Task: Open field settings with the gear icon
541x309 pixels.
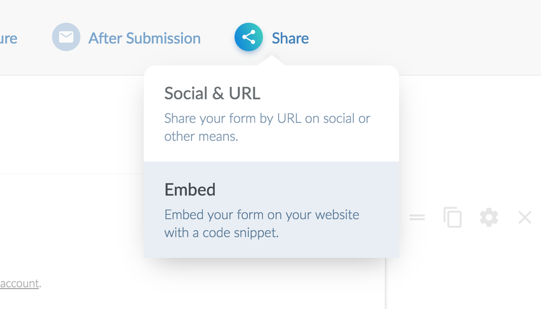Action: (x=489, y=217)
